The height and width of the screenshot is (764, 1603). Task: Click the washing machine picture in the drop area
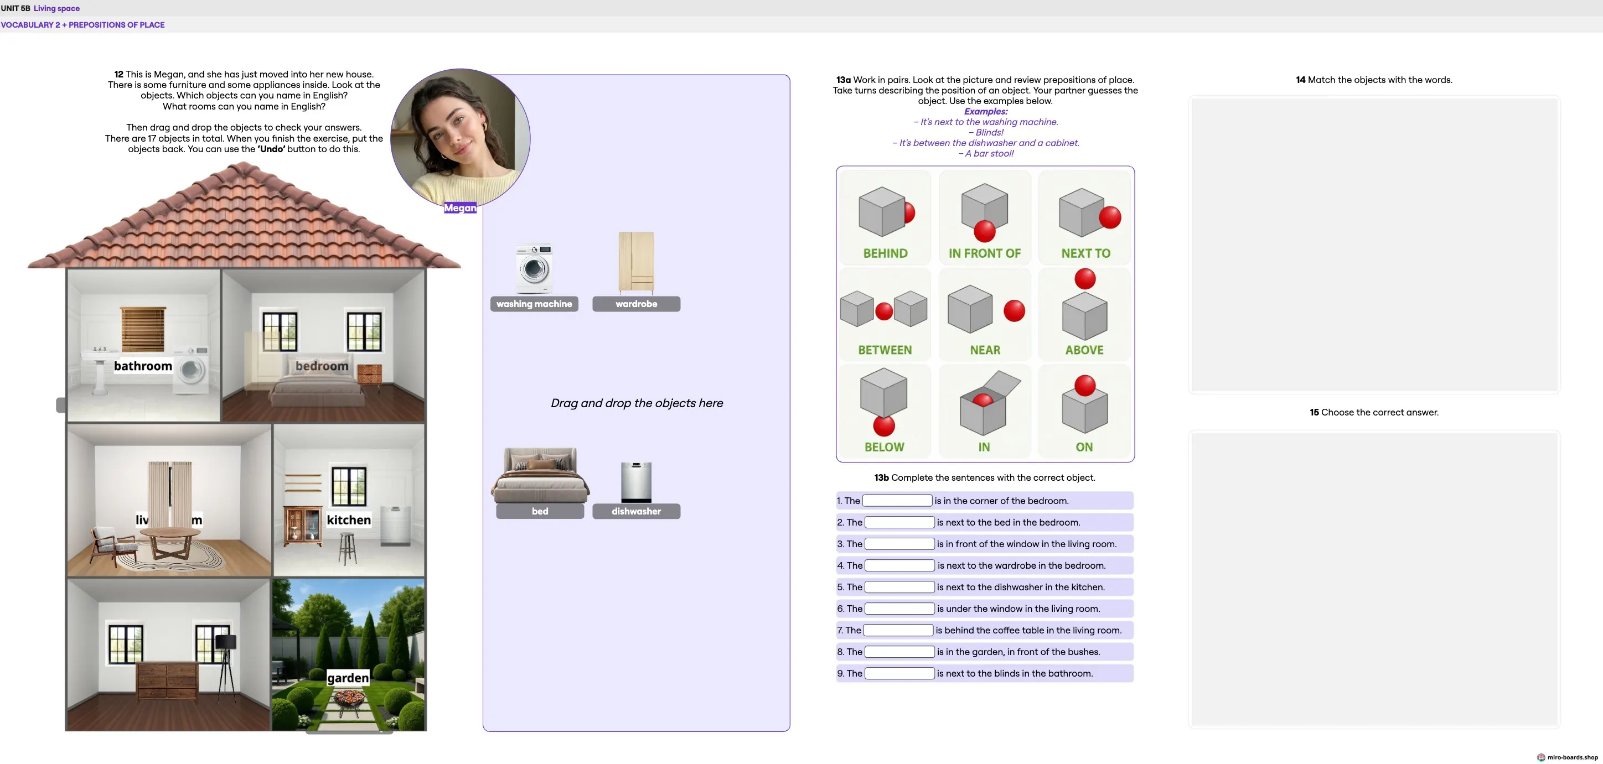534,269
